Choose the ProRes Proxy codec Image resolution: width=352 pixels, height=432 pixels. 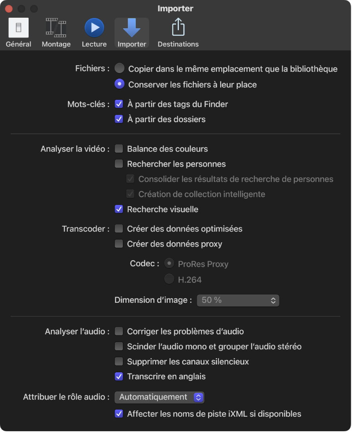coord(169,264)
